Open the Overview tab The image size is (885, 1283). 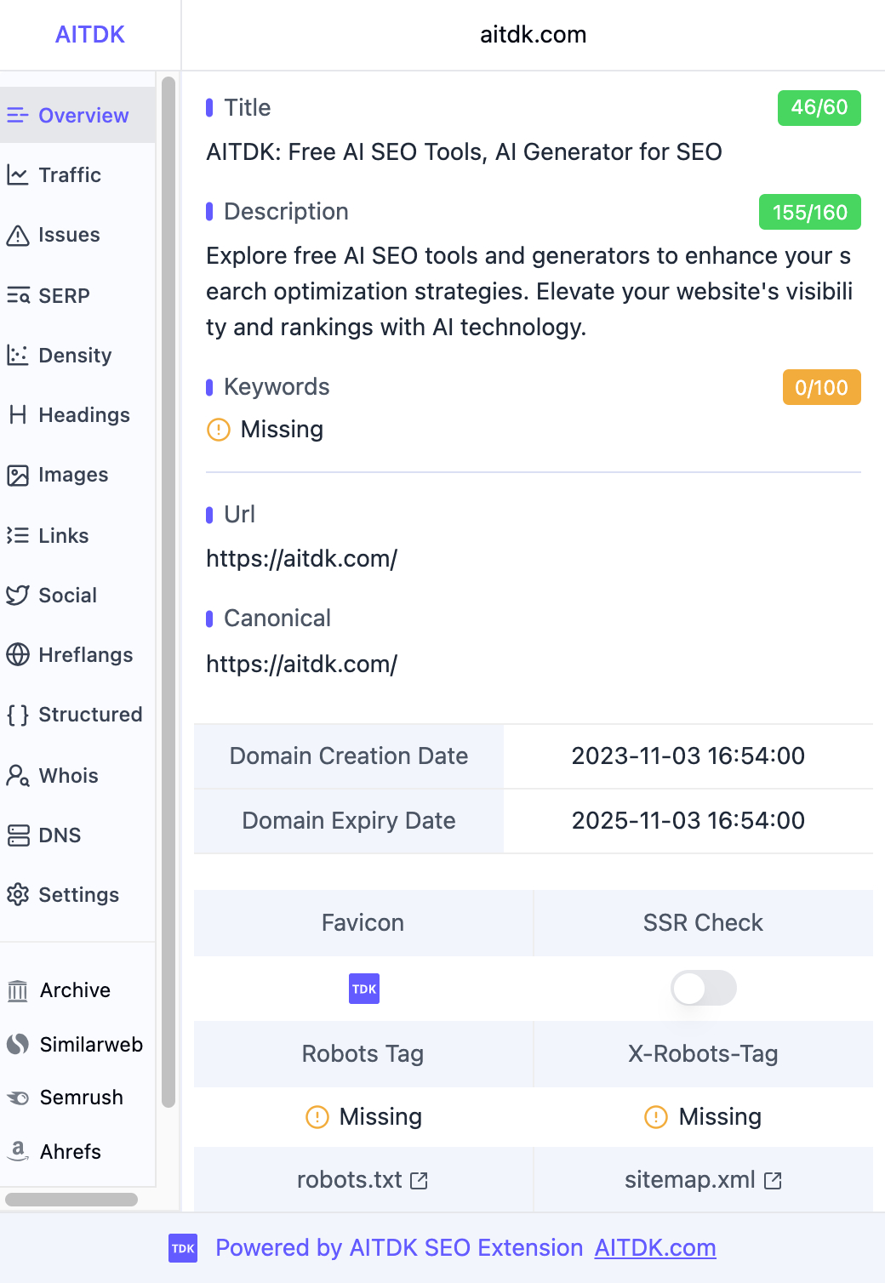tap(77, 115)
